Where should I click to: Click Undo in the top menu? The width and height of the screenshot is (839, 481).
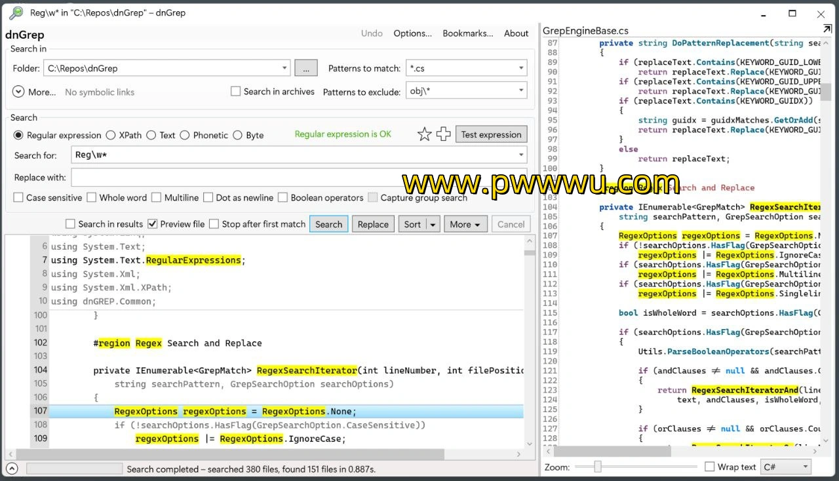click(372, 33)
